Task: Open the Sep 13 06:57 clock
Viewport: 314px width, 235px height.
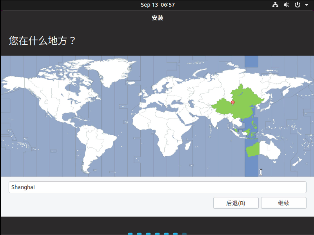Action: tap(158, 5)
